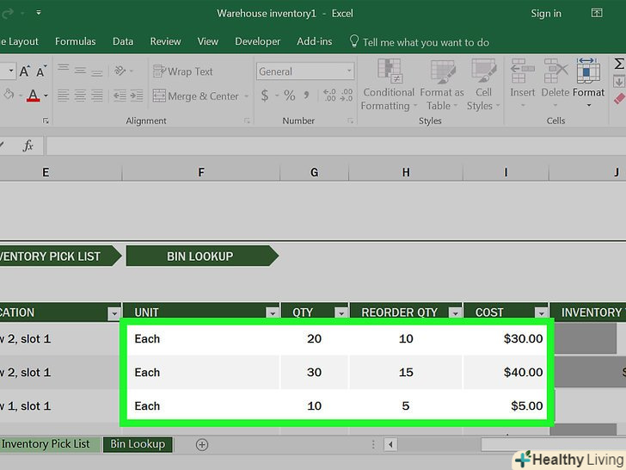Click the font color red swatch
The image size is (626, 470).
tap(33, 96)
